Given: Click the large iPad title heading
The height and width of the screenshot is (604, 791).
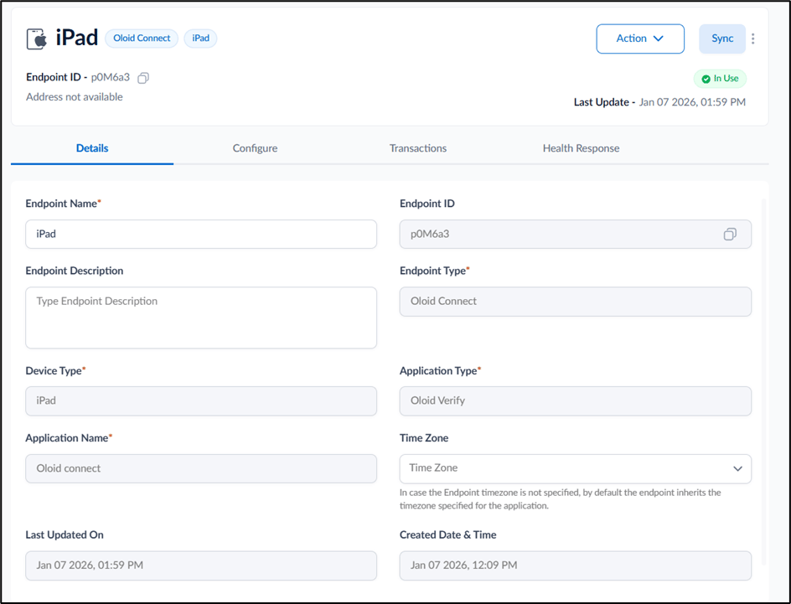Looking at the screenshot, I should point(77,38).
